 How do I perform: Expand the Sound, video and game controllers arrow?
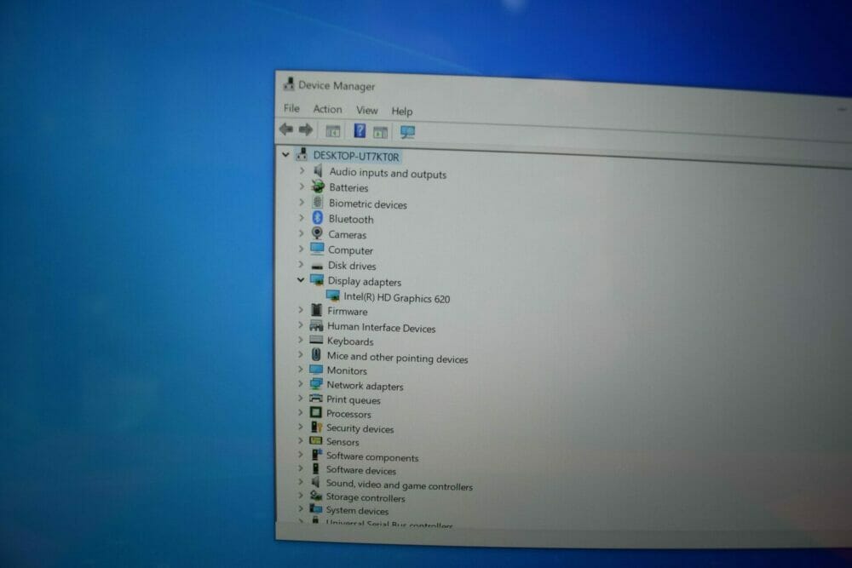(301, 482)
